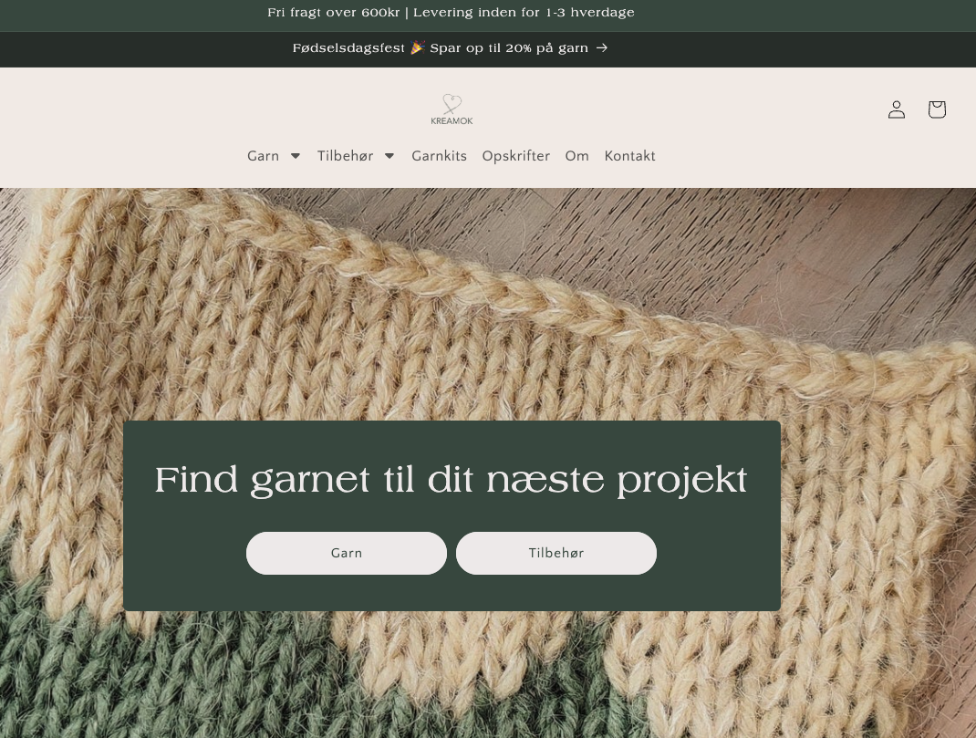Open the Kontakt page

click(x=629, y=156)
